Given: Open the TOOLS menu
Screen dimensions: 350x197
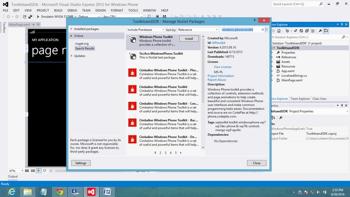Looking at the screenshot, I should pyautogui.click(x=133, y=10).
